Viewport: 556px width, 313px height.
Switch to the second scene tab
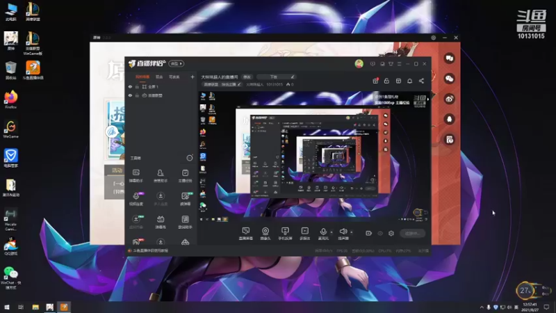(159, 77)
